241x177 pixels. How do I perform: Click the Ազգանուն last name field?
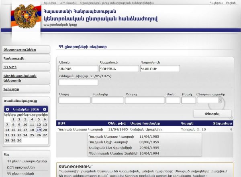[x=118, y=68]
